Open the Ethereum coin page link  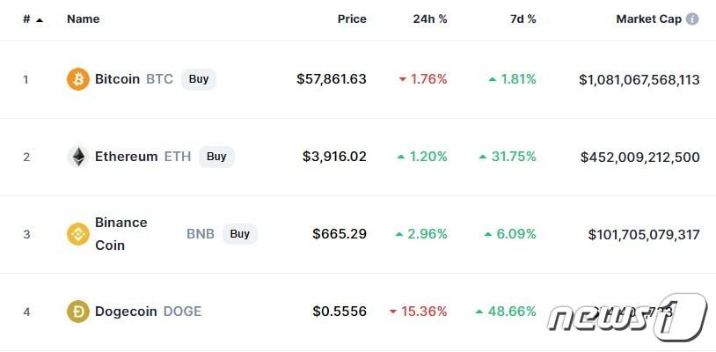(x=126, y=157)
